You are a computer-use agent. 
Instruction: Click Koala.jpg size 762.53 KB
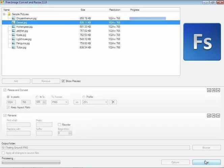click(x=85, y=35)
